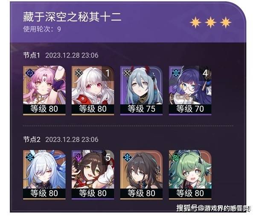
Task: Open the stage title 藏于深空之秘其十二
Action: pyautogui.click(x=72, y=17)
